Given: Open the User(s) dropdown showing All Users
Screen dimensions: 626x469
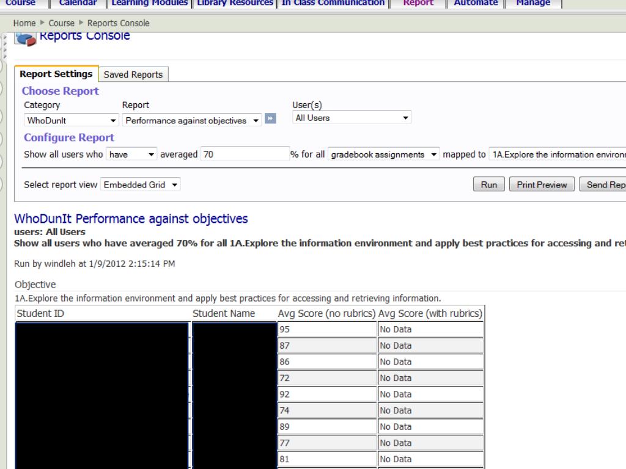Looking at the screenshot, I should tap(352, 118).
